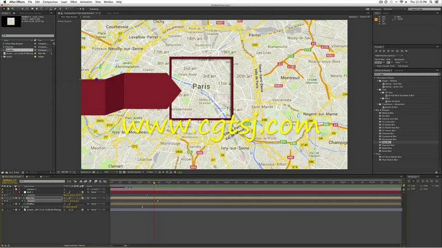Click Spotlight search icon in menu bar
The width and height of the screenshot is (442, 248).
pos(431,2)
